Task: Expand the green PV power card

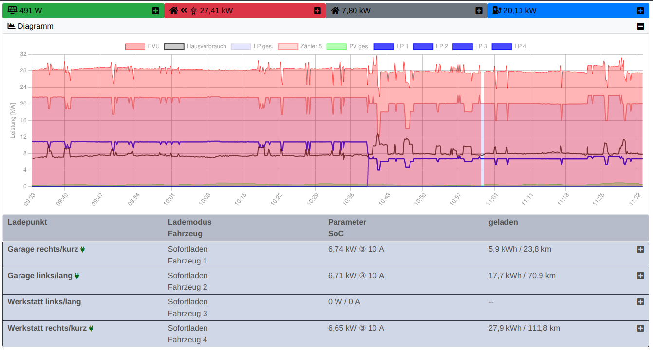Action: (x=155, y=11)
